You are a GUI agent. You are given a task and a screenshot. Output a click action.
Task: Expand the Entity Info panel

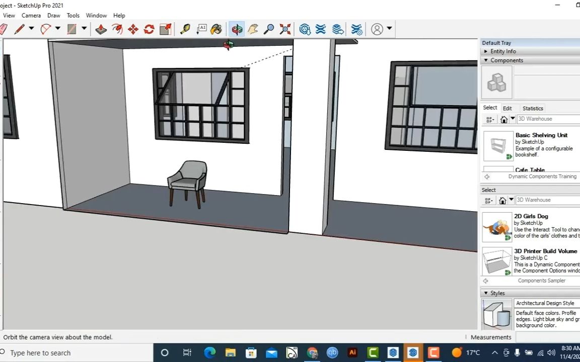pyautogui.click(x=486, y=51)
